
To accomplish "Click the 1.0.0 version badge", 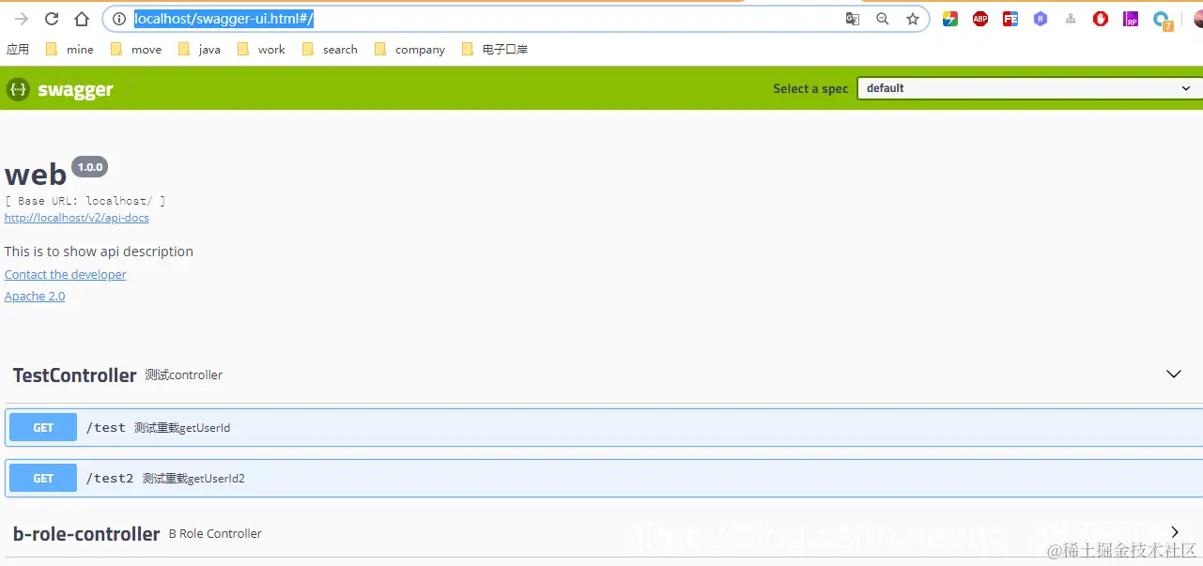I will (x=90, y=167).
